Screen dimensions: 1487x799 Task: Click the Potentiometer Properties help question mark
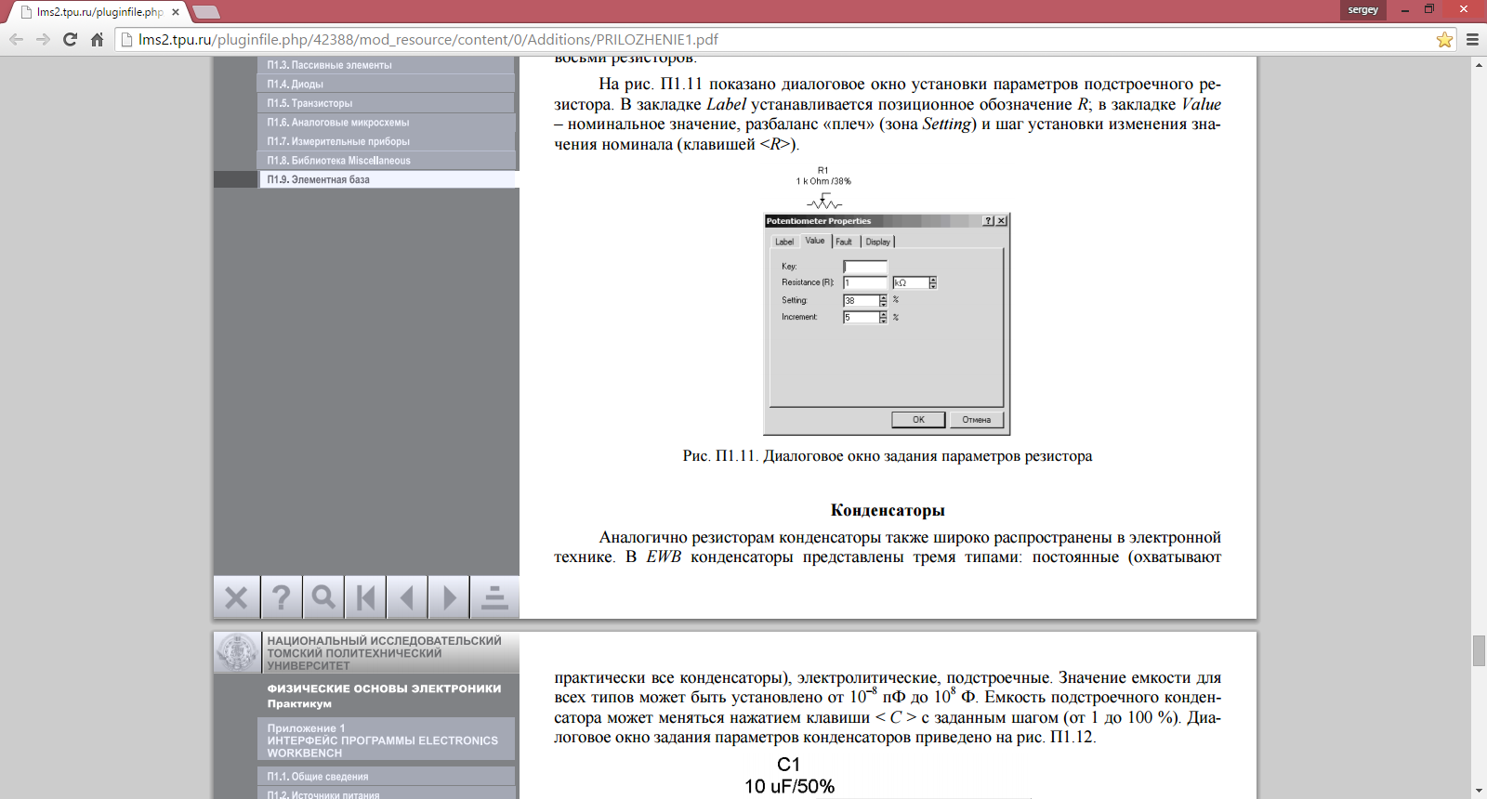989,221
